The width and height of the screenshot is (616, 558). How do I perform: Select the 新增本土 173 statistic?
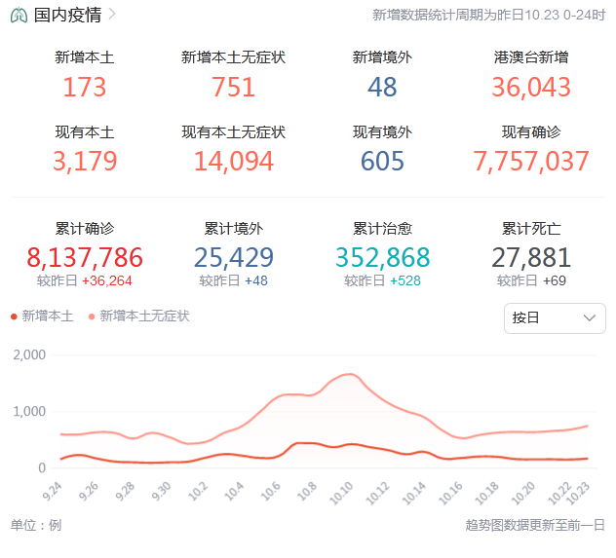coord(85,87)
